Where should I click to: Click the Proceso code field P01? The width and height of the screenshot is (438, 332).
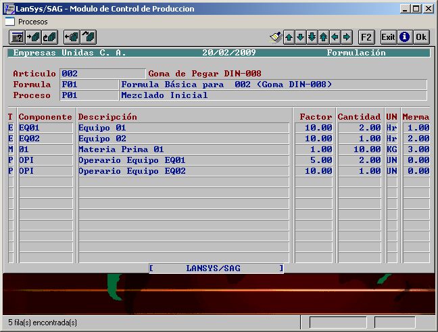click(x=89, y=95)
